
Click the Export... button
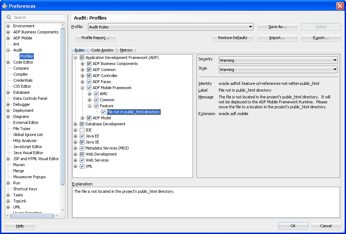(321, 38)
